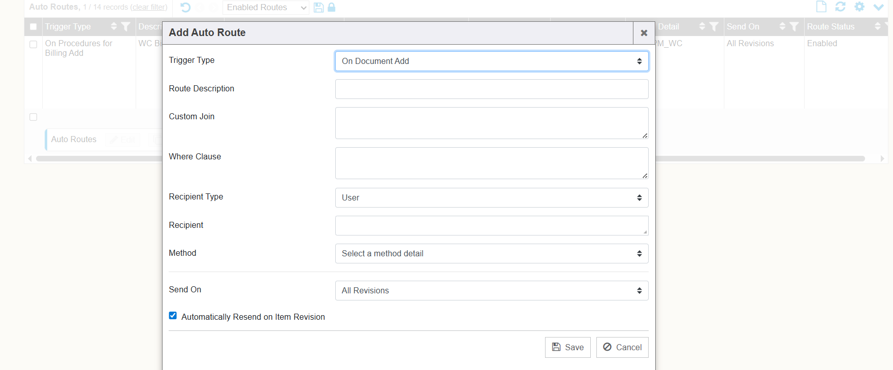This screenshot has height=370, width=893.
Task: Click the refresh arrows icon
Action: (840, 7)
